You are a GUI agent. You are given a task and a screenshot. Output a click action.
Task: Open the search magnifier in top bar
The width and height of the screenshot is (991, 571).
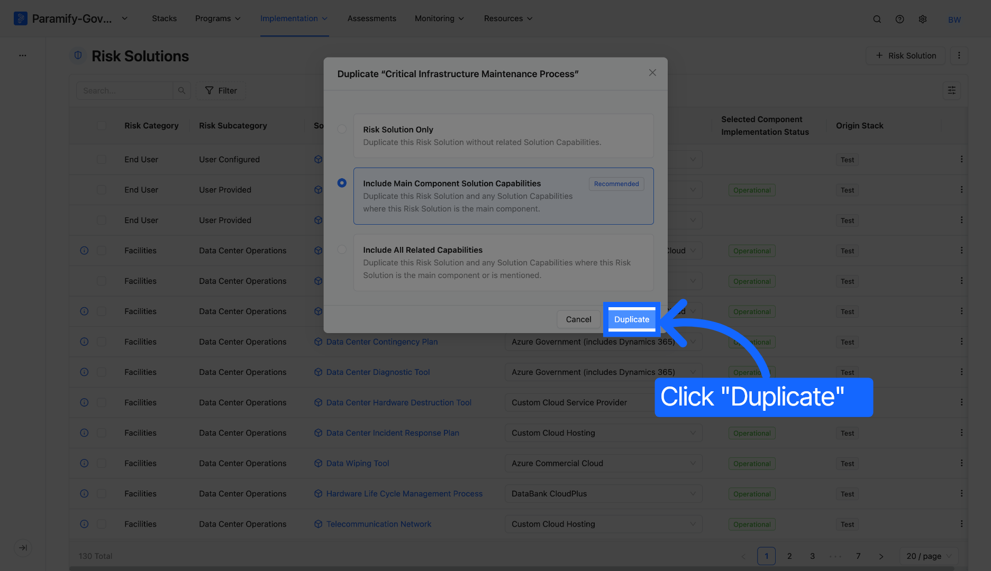(877, 19)
